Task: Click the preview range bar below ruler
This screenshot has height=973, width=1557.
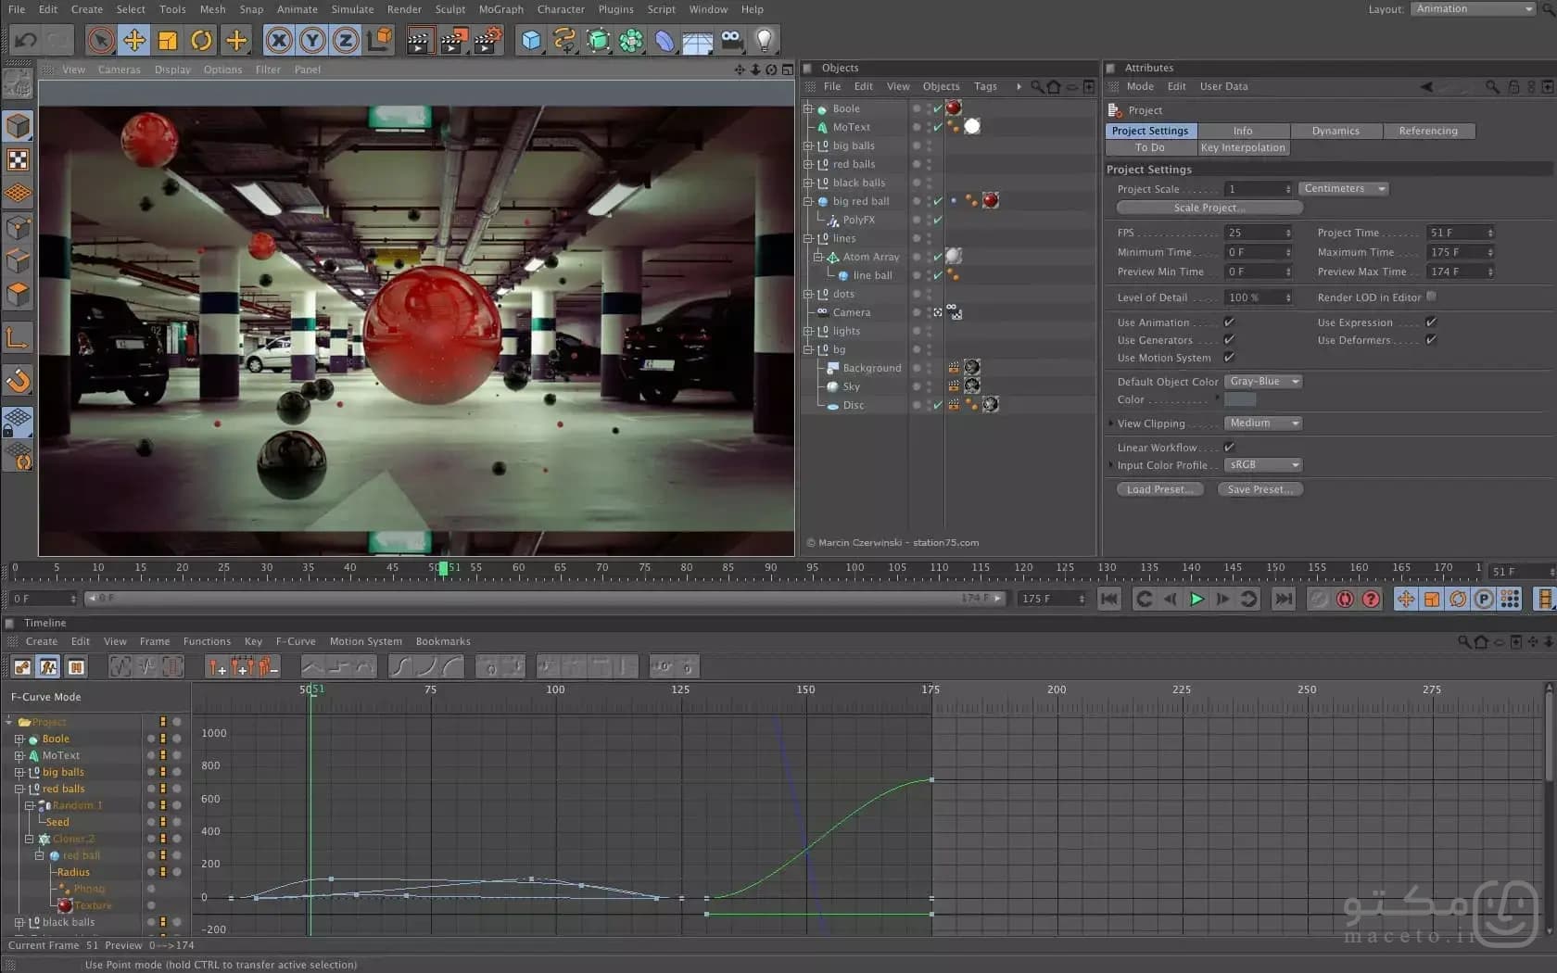Action: tap(545, 599)
